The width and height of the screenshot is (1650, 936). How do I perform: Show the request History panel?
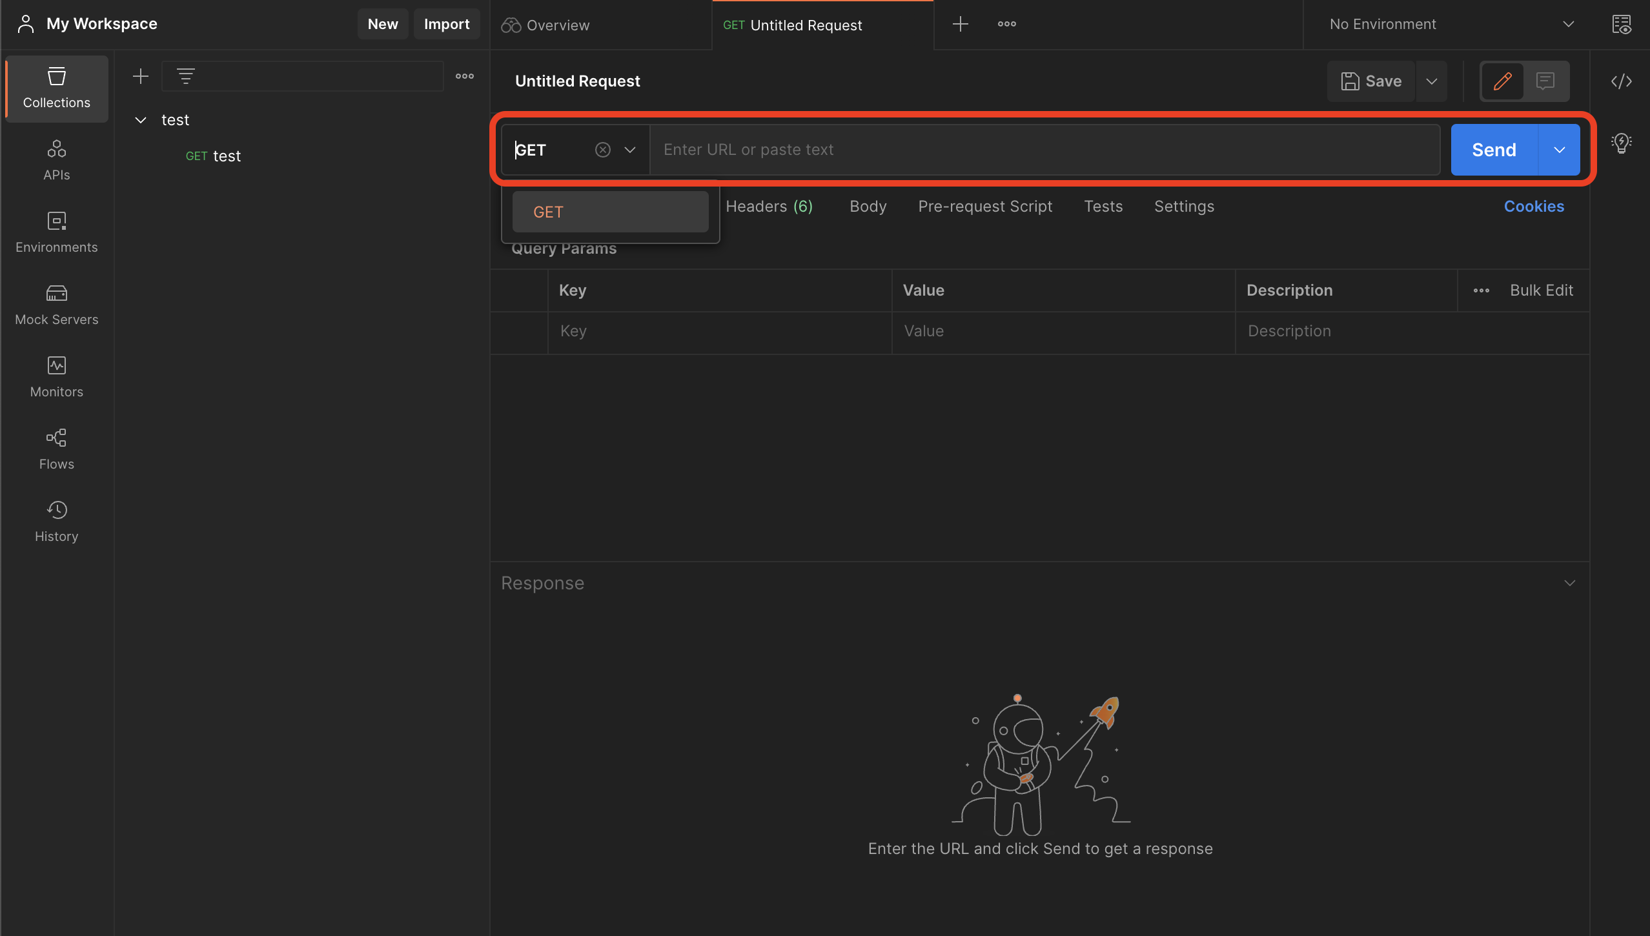[x=57, y=522]
